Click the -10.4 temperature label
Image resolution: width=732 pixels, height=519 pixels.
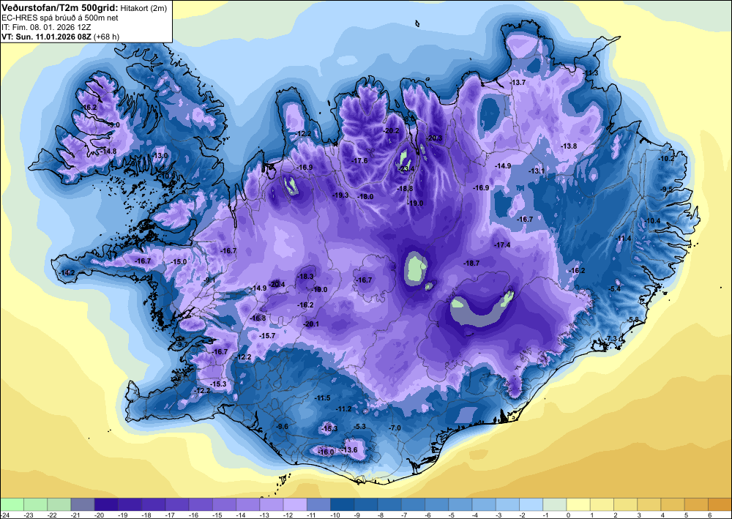coord(652,221)
